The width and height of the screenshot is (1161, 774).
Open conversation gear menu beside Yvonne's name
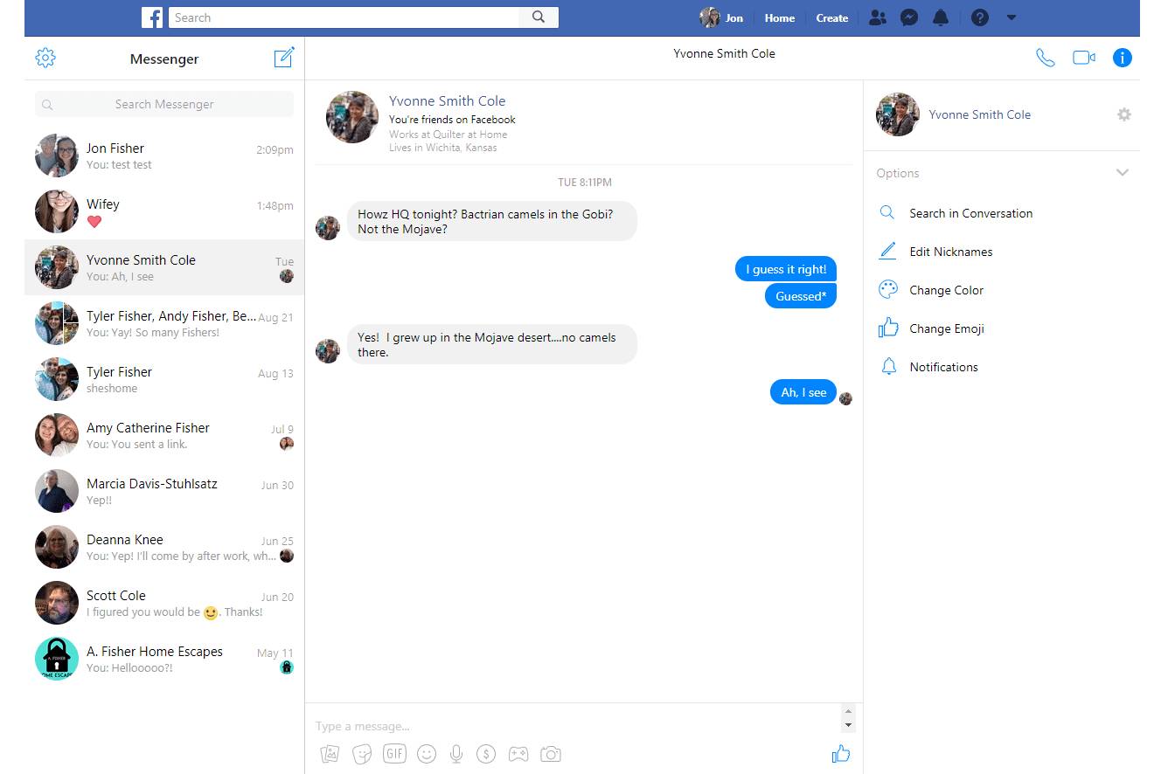(1124, 114)
